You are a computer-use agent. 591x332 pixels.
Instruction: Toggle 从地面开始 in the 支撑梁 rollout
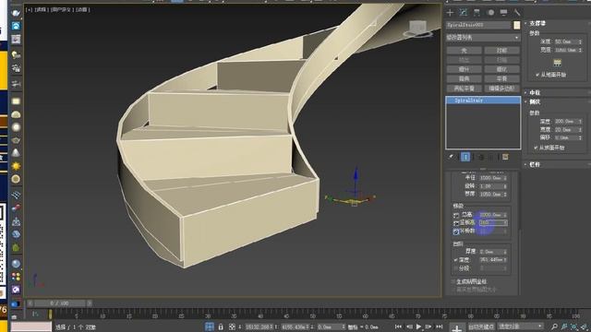point(537,75)
